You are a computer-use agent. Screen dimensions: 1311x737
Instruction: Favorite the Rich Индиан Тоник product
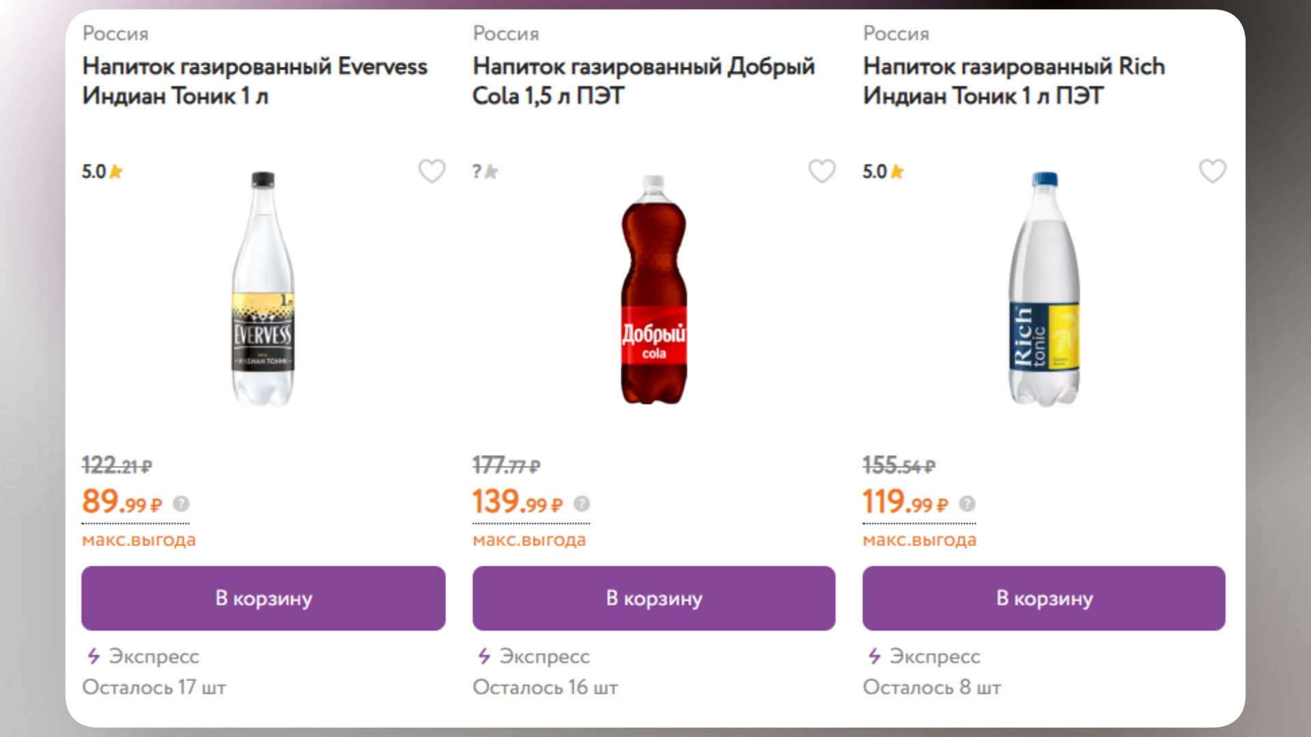click(1213, 171)
